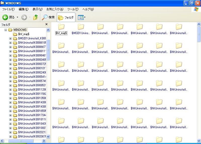201x144 pixels.
Task: Open the Forward history dropdown arrow
Action: coord(30,17)
